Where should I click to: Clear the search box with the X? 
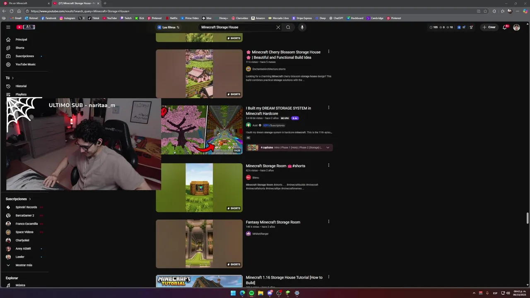pos(278,27)
